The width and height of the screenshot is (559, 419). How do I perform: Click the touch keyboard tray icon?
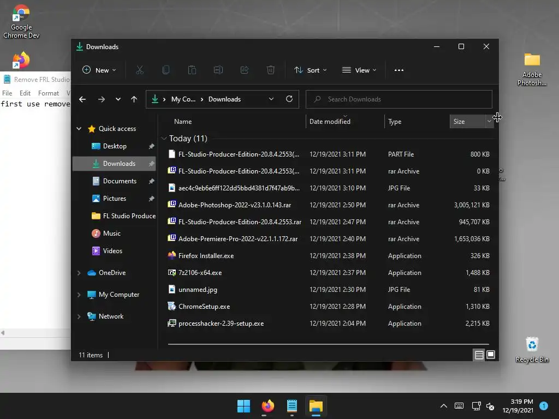(x=459, y=406)
